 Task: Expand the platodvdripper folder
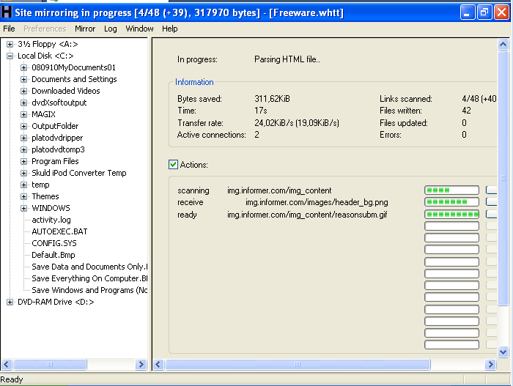coord(23,138)
